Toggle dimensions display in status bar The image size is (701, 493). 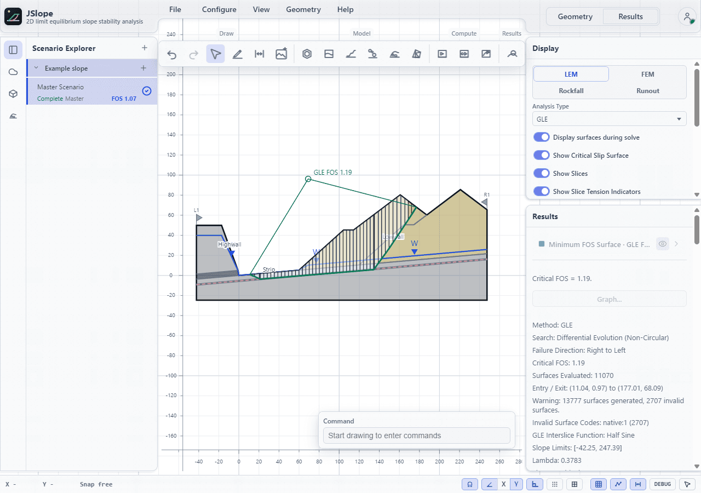point(637,484)
